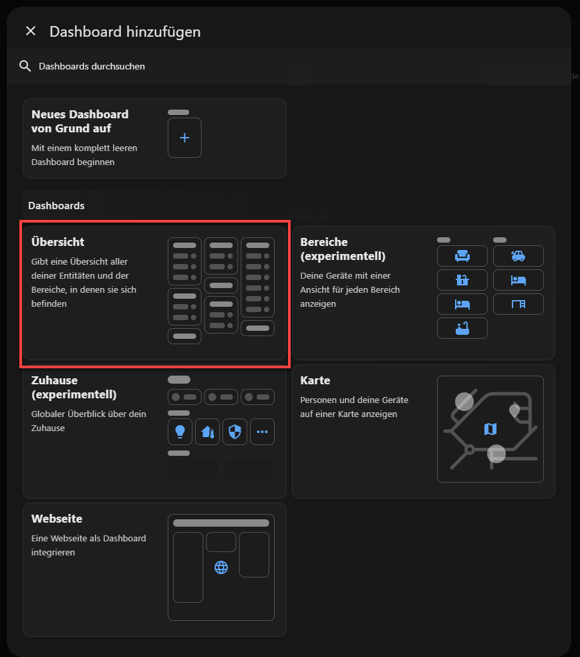The width and height of the screenshot is (580, 657).
Task: Click the magnifier search icon
Action: [25, 66]
